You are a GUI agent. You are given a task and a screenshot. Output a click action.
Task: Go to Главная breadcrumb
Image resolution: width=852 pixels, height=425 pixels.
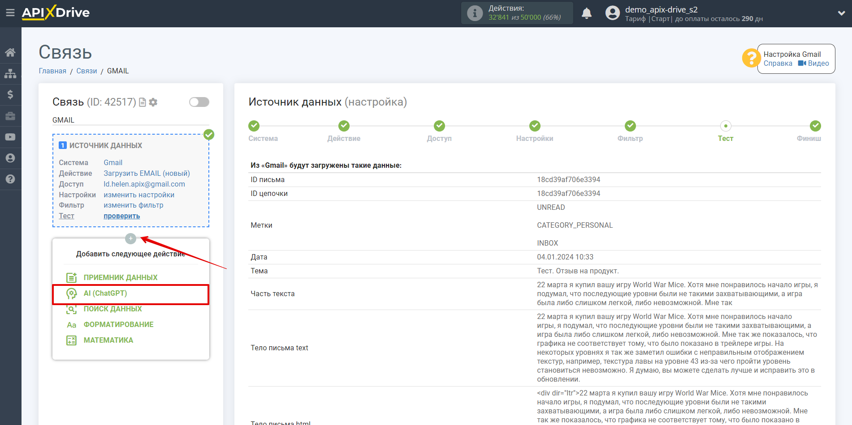[52, 71]
